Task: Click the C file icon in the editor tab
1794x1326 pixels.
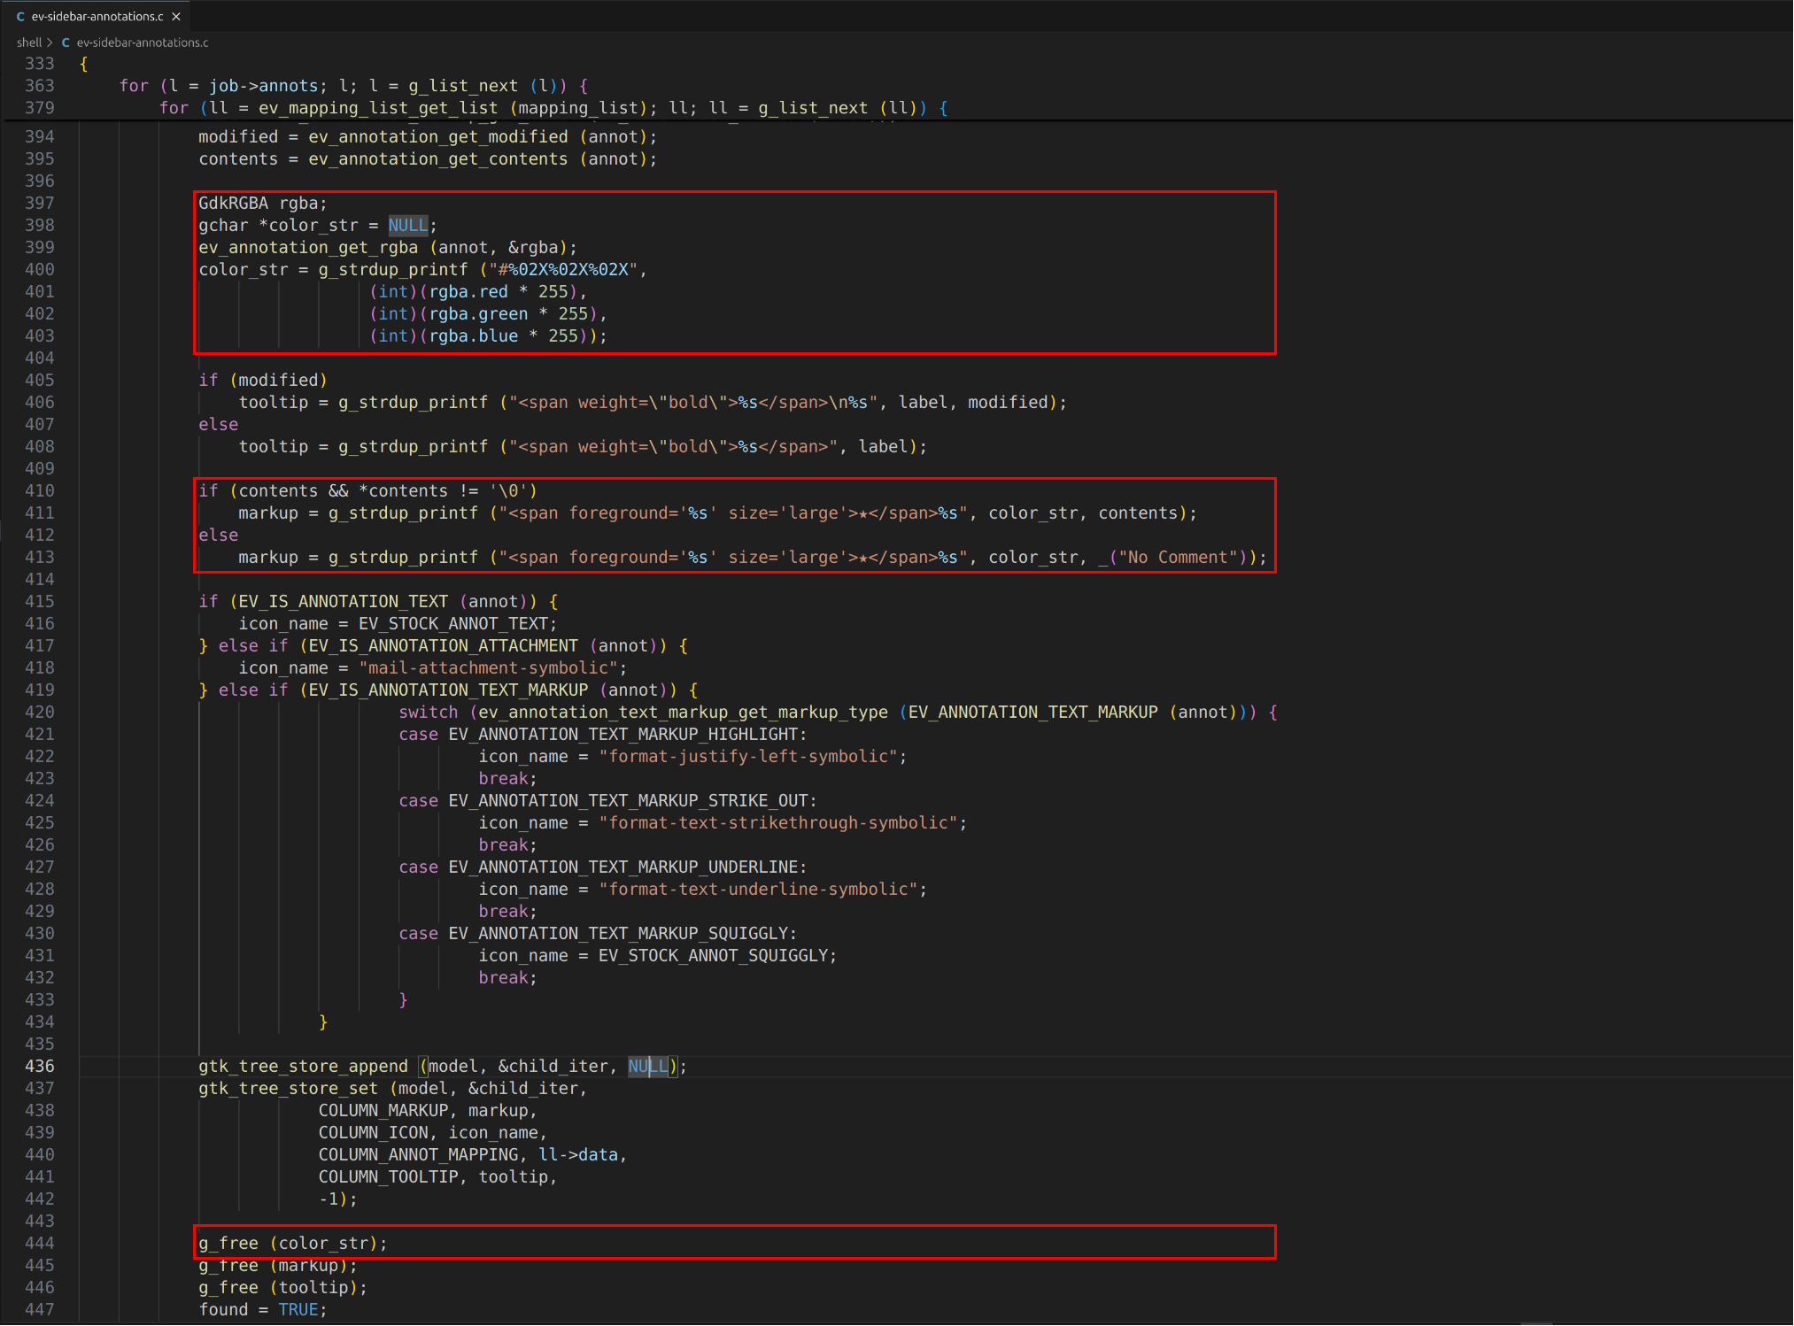Action: (x=20, y=16)
